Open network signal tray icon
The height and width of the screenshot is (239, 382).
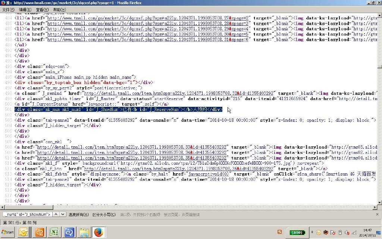[x=354, y=232]
